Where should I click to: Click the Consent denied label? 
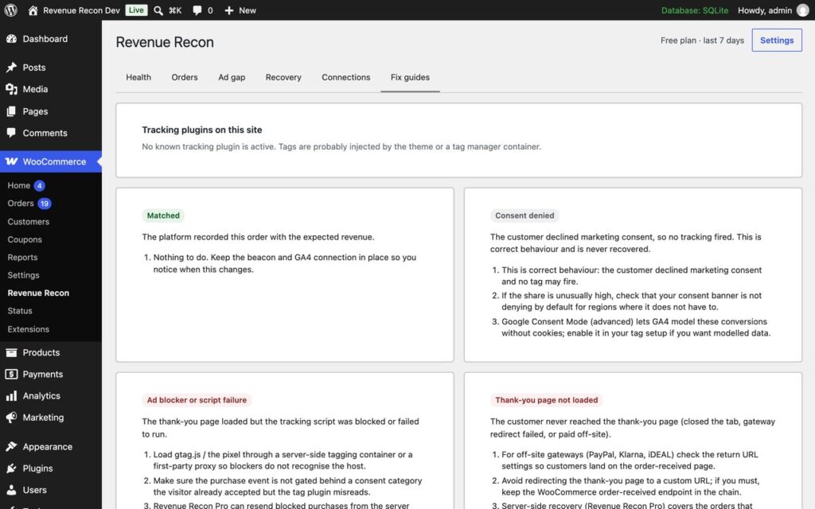point(524,216)
